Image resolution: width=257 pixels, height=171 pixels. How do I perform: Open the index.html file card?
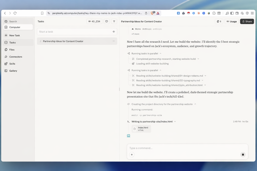pyautogui.click(x=141, y=129)
